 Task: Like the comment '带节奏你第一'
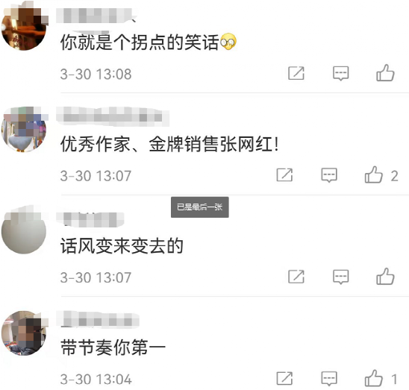[374, 378]
